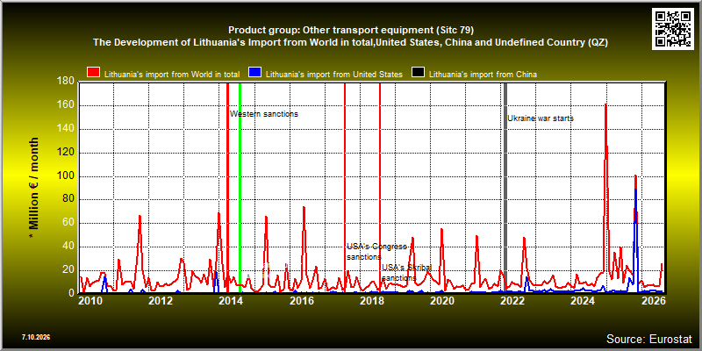The width and height of the screenshot is (702, 351).
Task: Click the red peak above 160 in 2024
Action: (x=605, y=104)
